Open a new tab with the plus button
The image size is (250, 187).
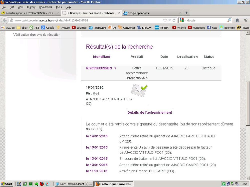coord(186,13)
